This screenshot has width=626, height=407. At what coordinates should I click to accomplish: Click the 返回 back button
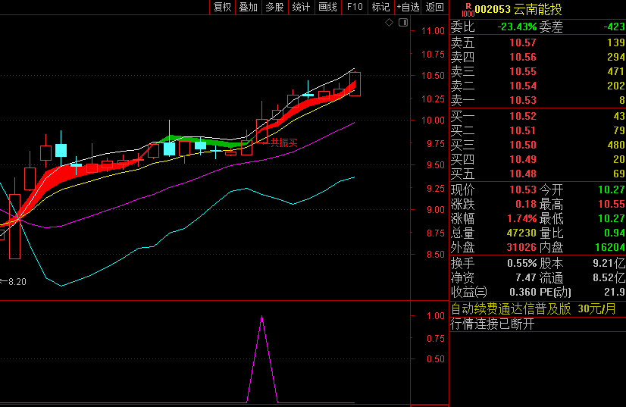coord(434,7)
